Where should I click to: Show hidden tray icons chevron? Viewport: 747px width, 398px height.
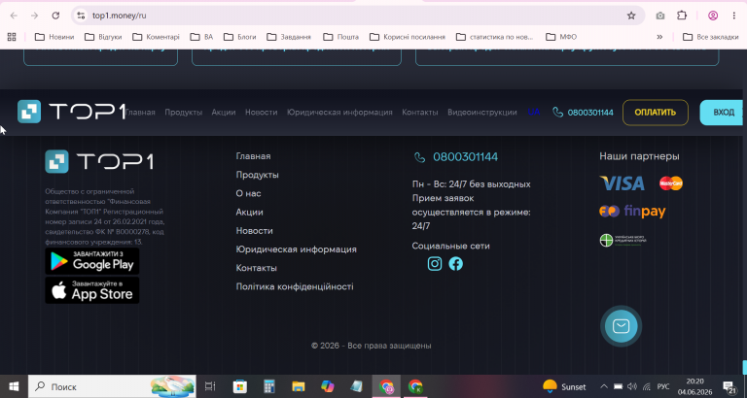tap(604, 386)
